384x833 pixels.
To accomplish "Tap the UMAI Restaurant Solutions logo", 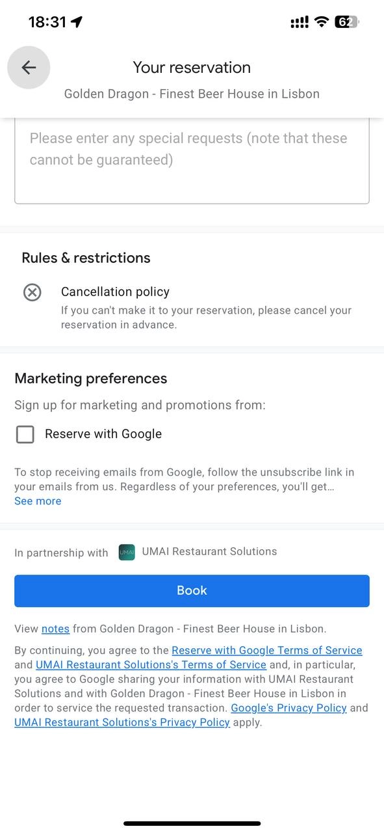I will coord(127,553).
